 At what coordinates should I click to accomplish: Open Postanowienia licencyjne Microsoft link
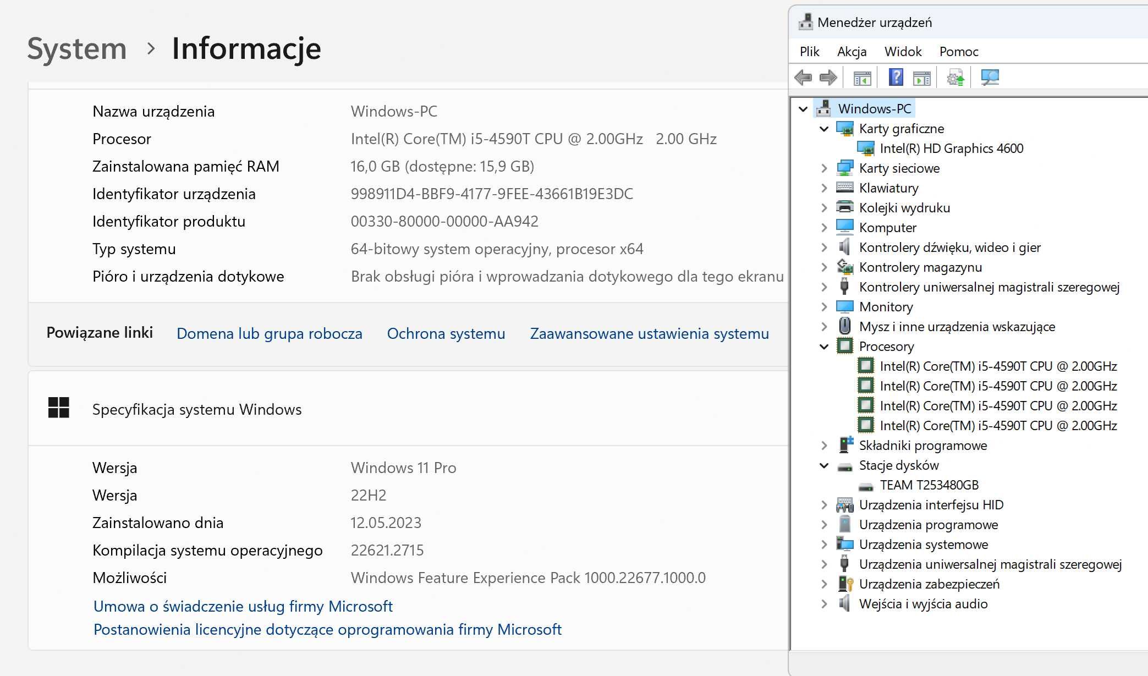[328, 629]
